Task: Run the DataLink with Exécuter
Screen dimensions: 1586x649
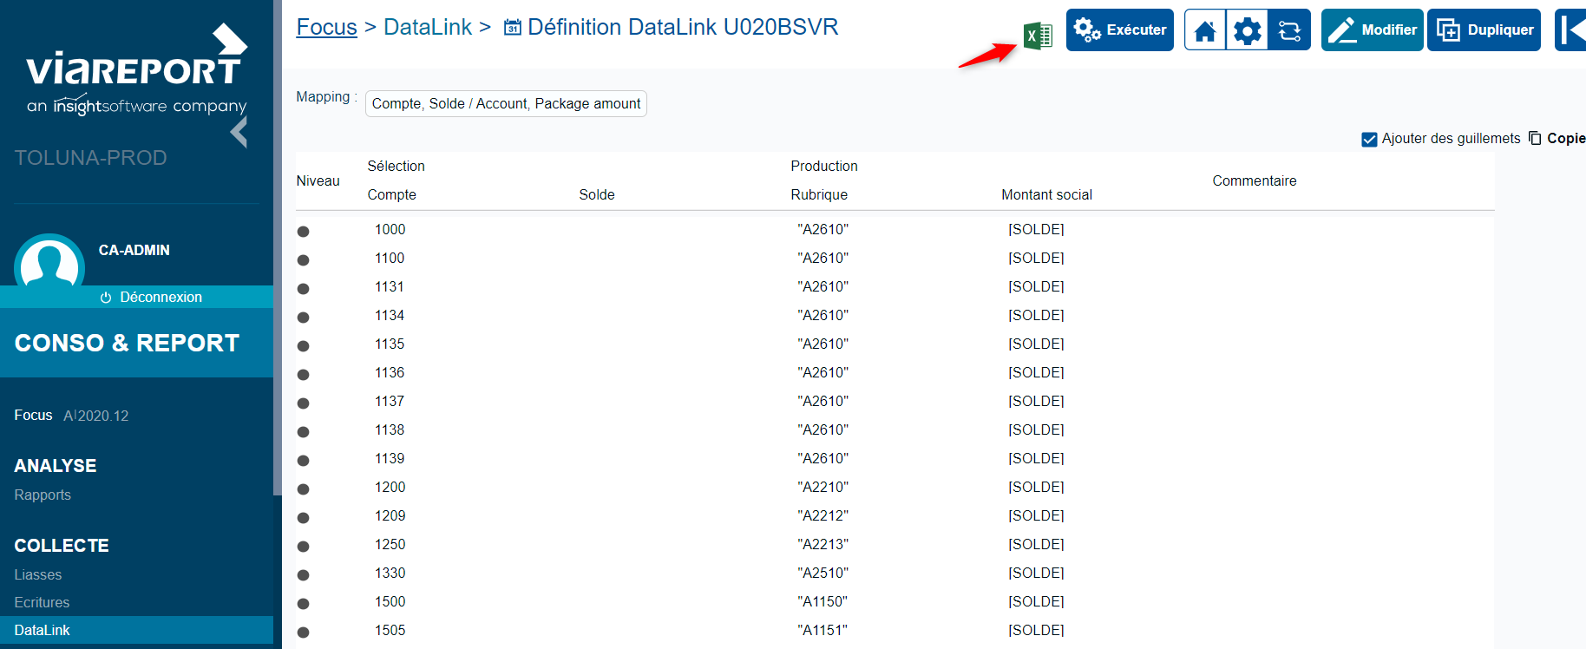Action: pos(1119,30)
